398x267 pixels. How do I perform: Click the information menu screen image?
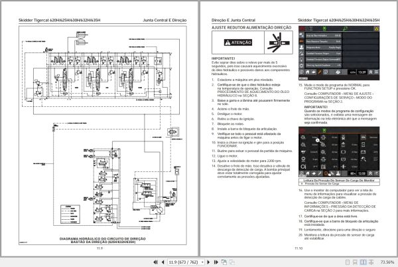click(x=339, y=152)
